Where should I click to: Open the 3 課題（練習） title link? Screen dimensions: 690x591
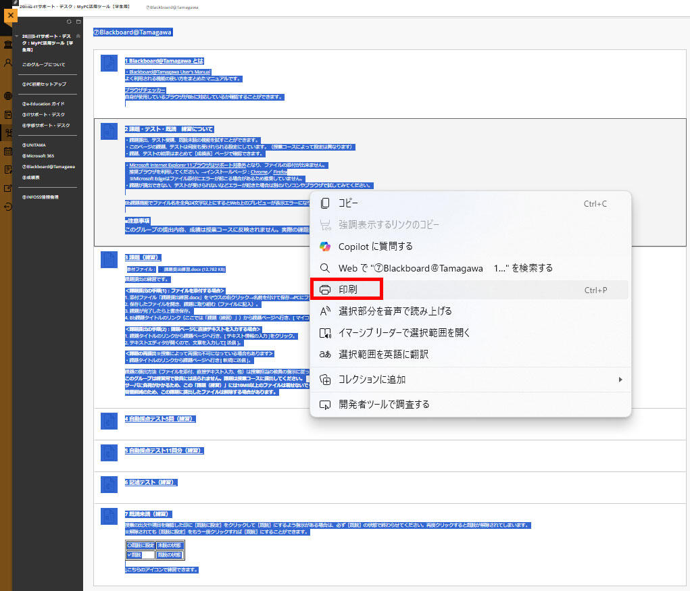pyautogui.click(x=143, y=257)
